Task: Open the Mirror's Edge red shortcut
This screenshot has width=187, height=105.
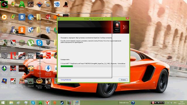Action: point(48,56)
